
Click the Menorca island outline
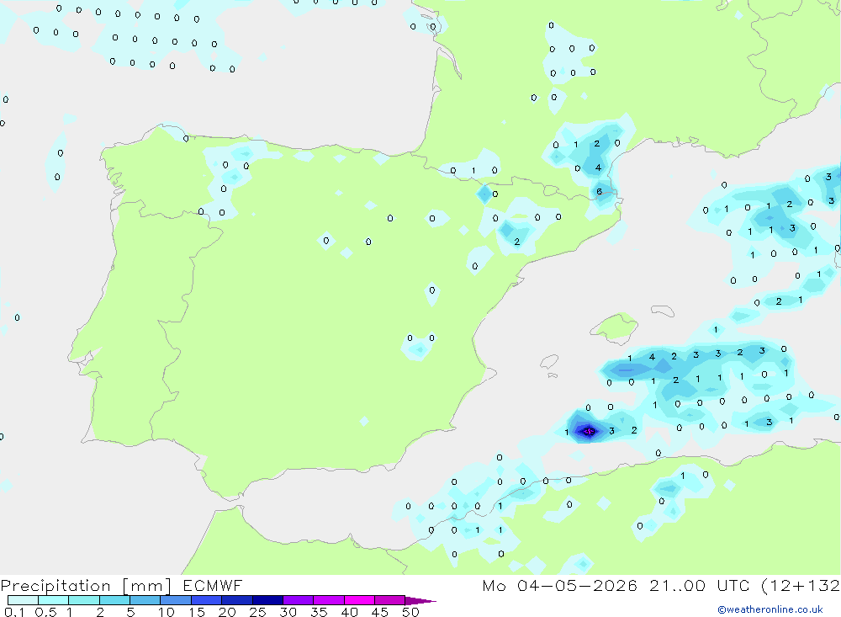(663, 311)
